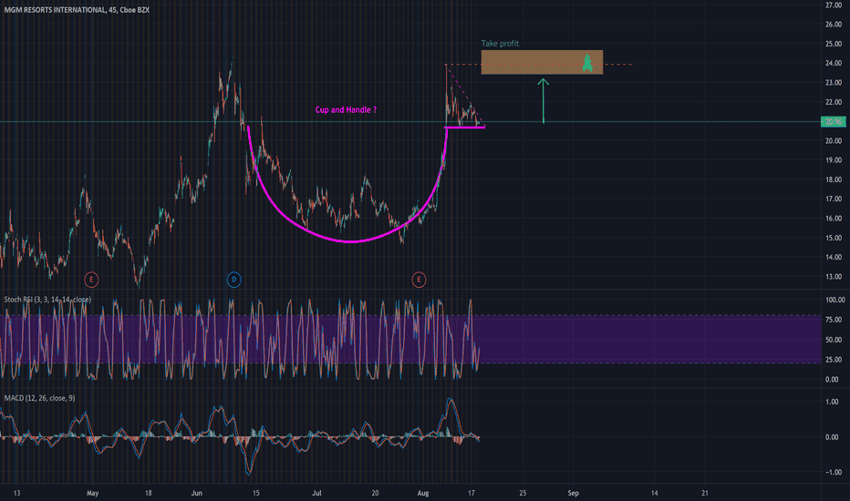
Task: Select the 'Take profit' label
Action: coord(500,44)
